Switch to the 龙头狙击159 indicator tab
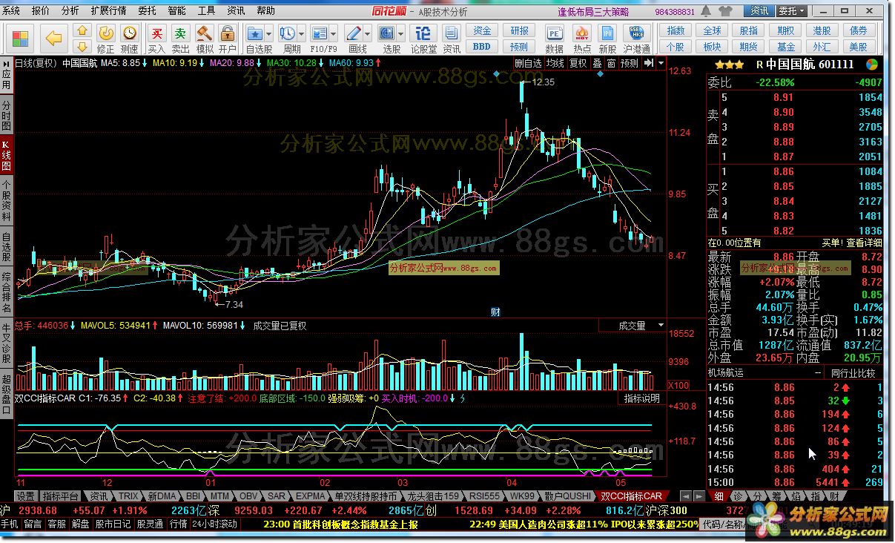 [434, 496]
